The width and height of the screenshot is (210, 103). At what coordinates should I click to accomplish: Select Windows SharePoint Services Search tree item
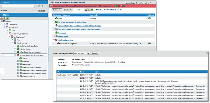click(x=32, y=55)
